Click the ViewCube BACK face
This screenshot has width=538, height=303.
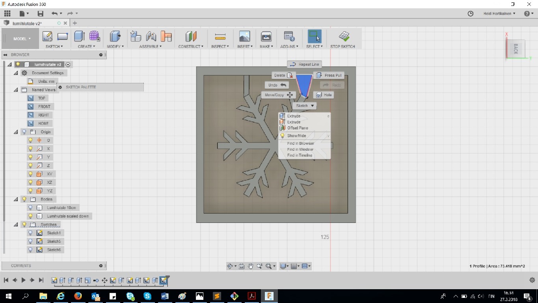click(x=516, y=49)
